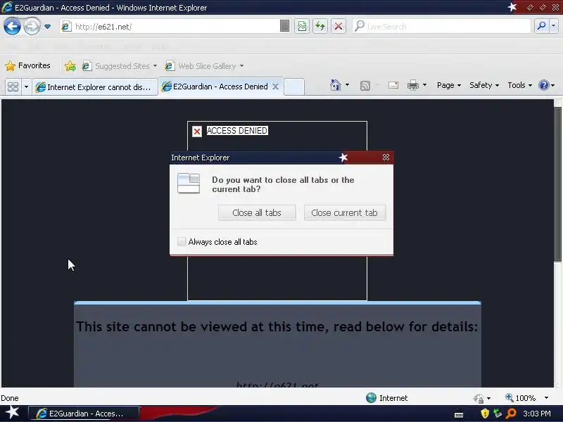
Task: Click Close all tabs button
Action: (257, 213)
